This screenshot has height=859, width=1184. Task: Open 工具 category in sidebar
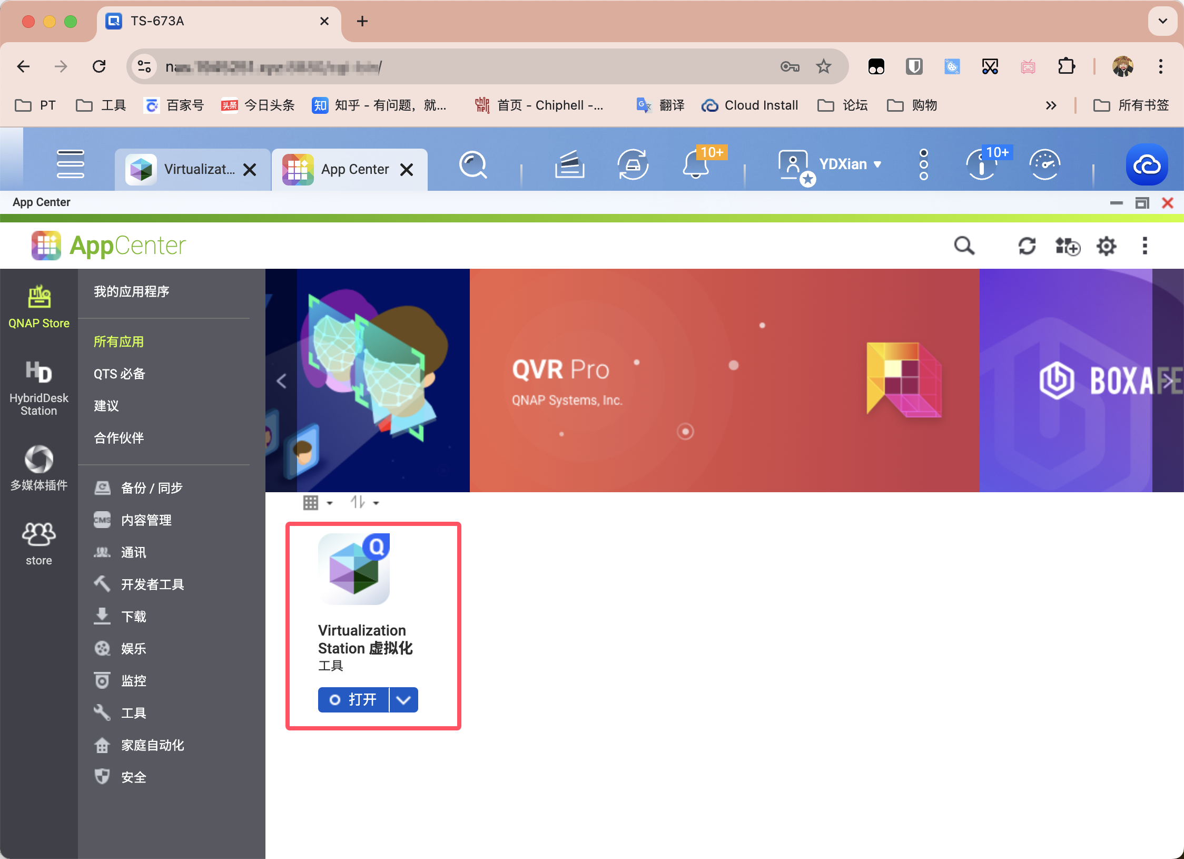[x=120, y=712]
